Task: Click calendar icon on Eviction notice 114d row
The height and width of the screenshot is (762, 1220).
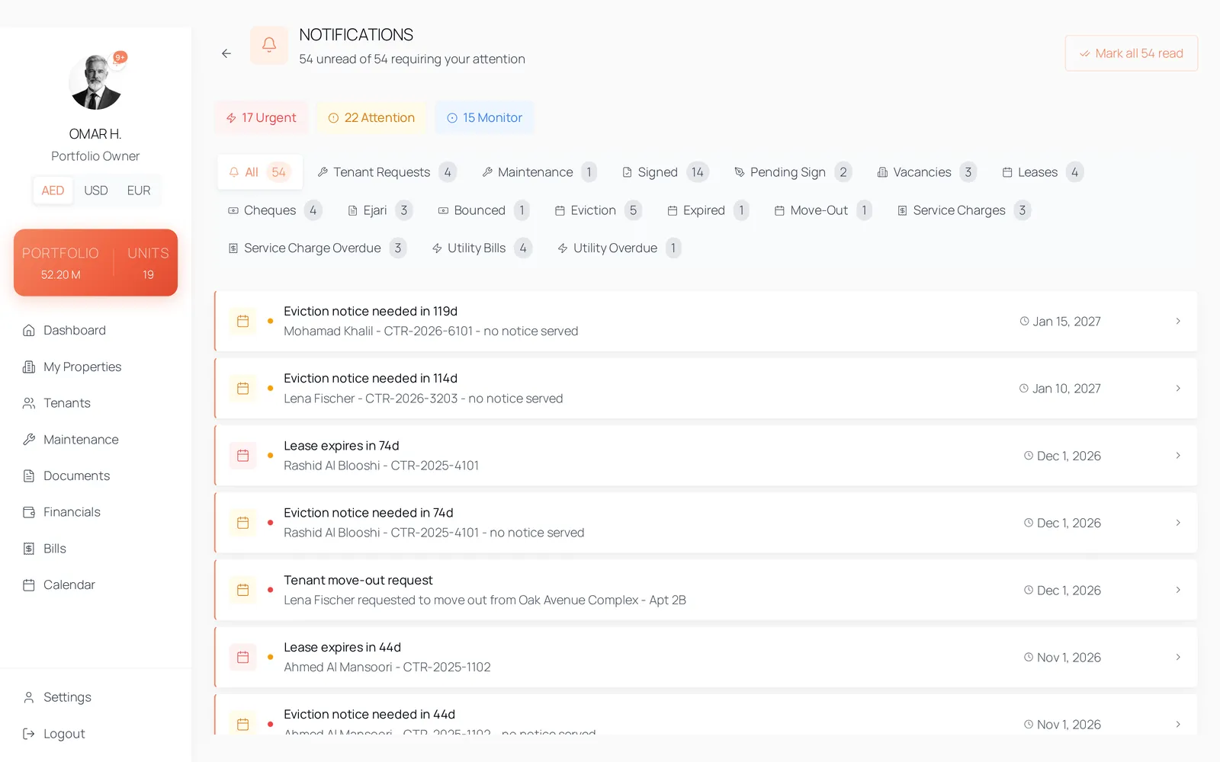Action: [243, 389]
